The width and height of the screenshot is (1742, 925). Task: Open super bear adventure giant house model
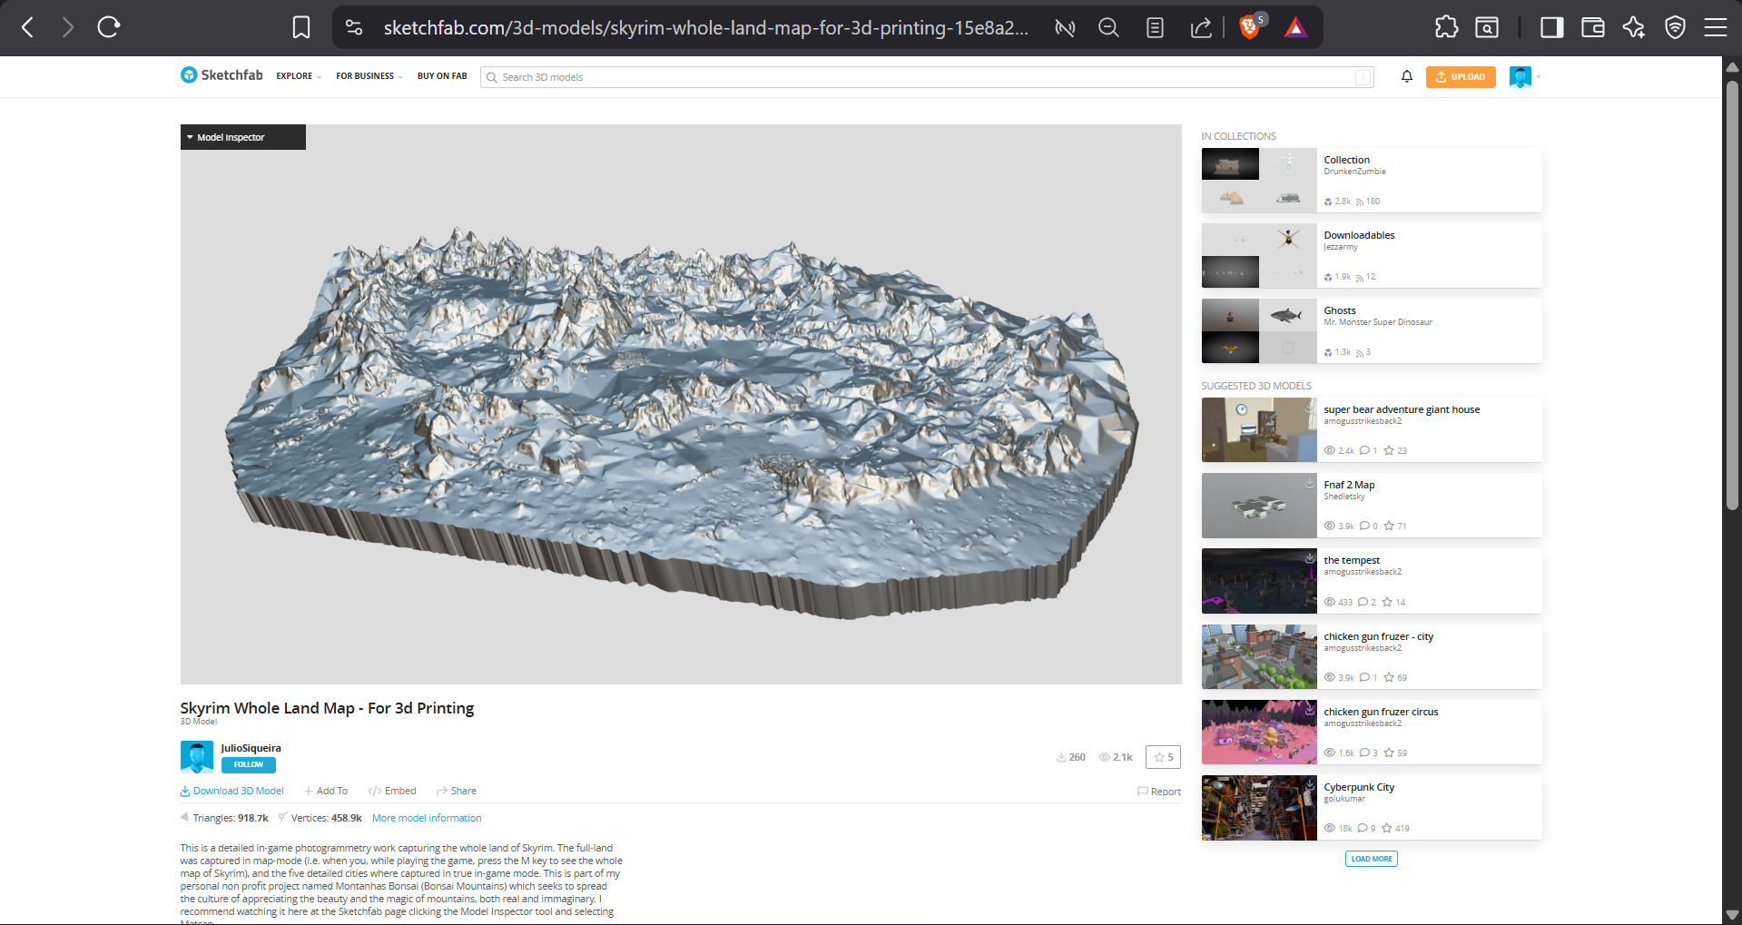1402,409
